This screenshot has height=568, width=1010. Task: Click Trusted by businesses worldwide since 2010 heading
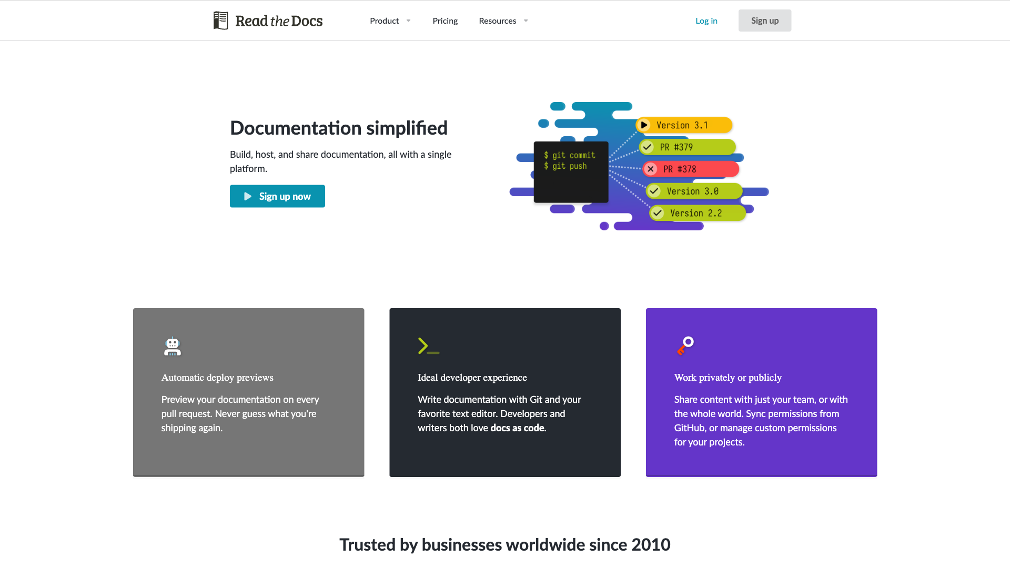pos(505,544)
